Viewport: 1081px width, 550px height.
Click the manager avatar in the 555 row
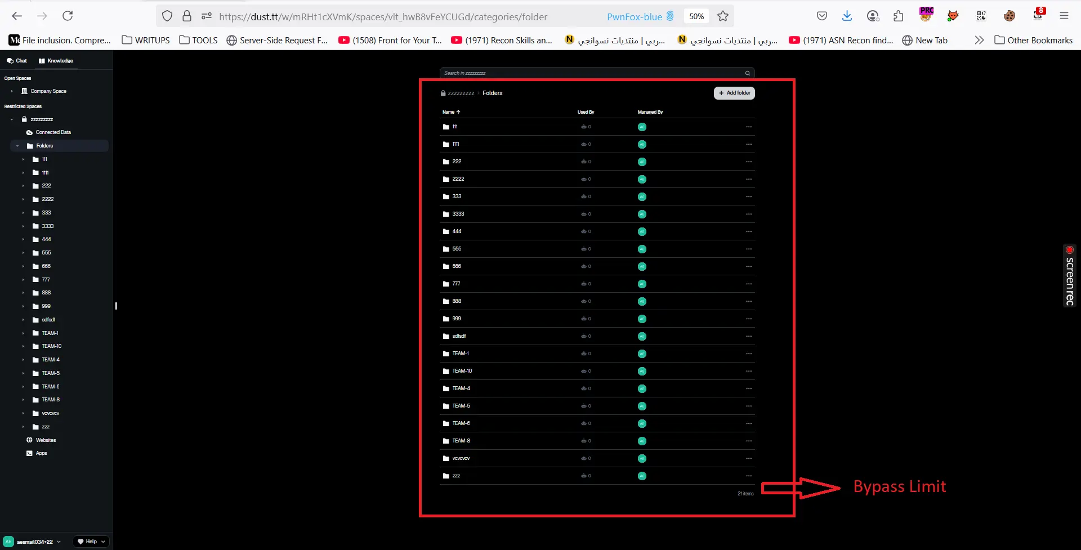coord(642,249)
